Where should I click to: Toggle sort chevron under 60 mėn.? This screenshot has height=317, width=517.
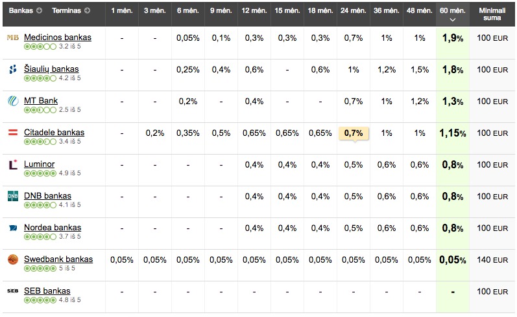452,20
